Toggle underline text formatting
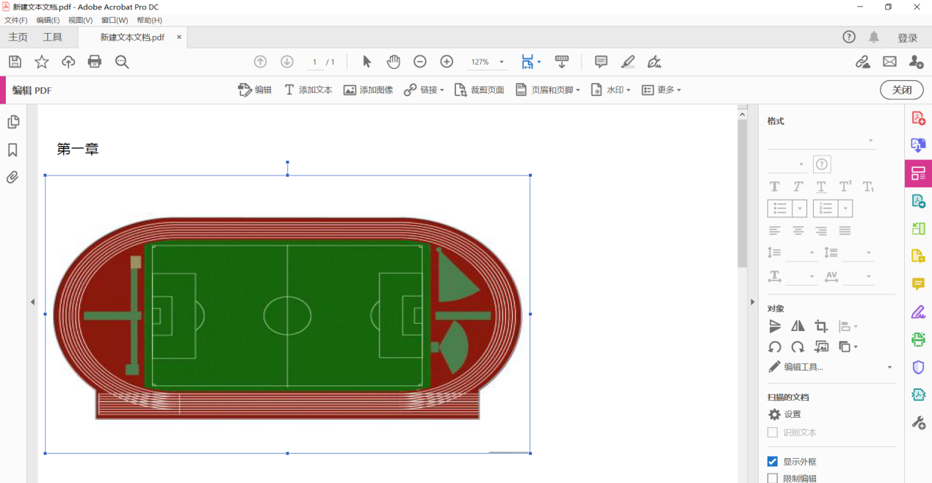 (821, 187)
